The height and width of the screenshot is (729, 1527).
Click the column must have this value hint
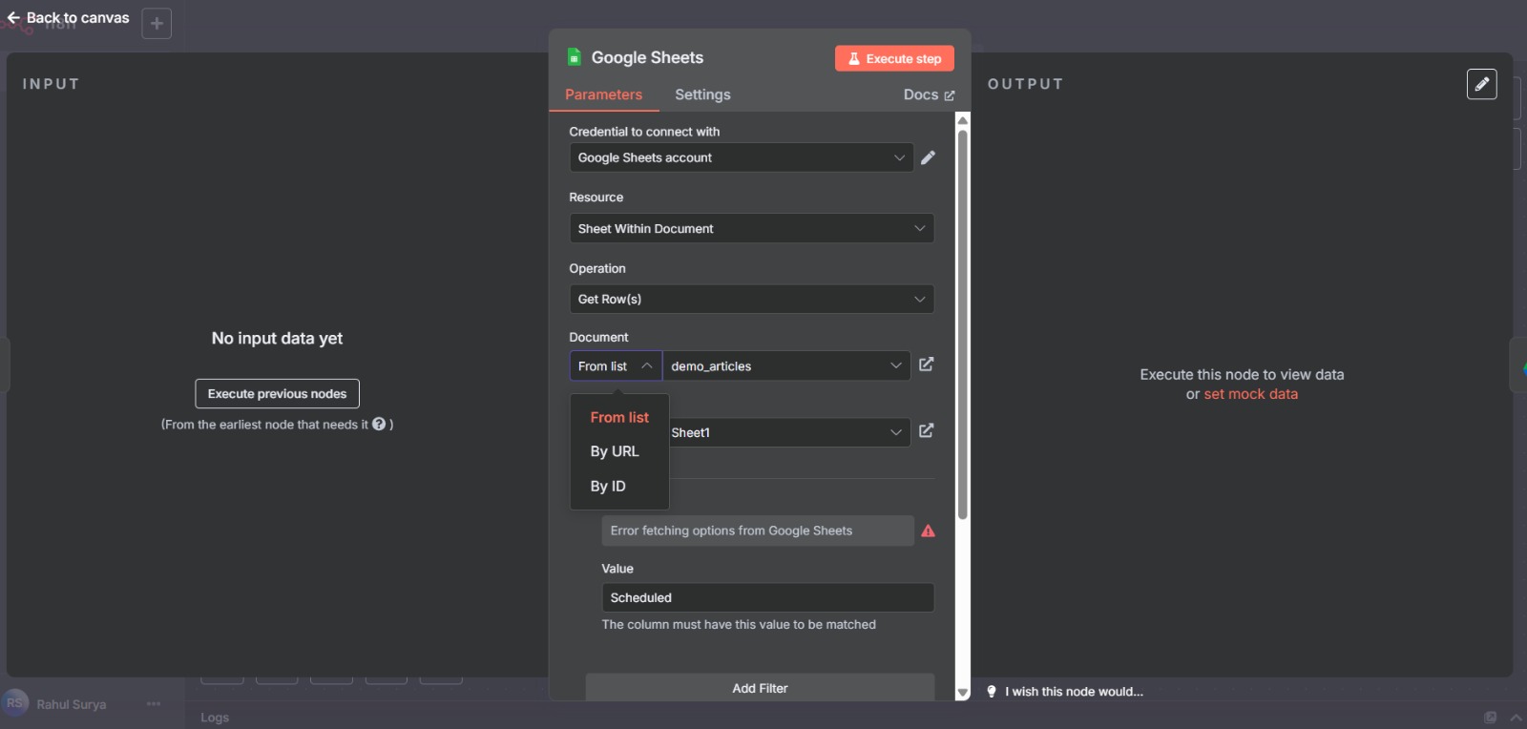[739, 624]
